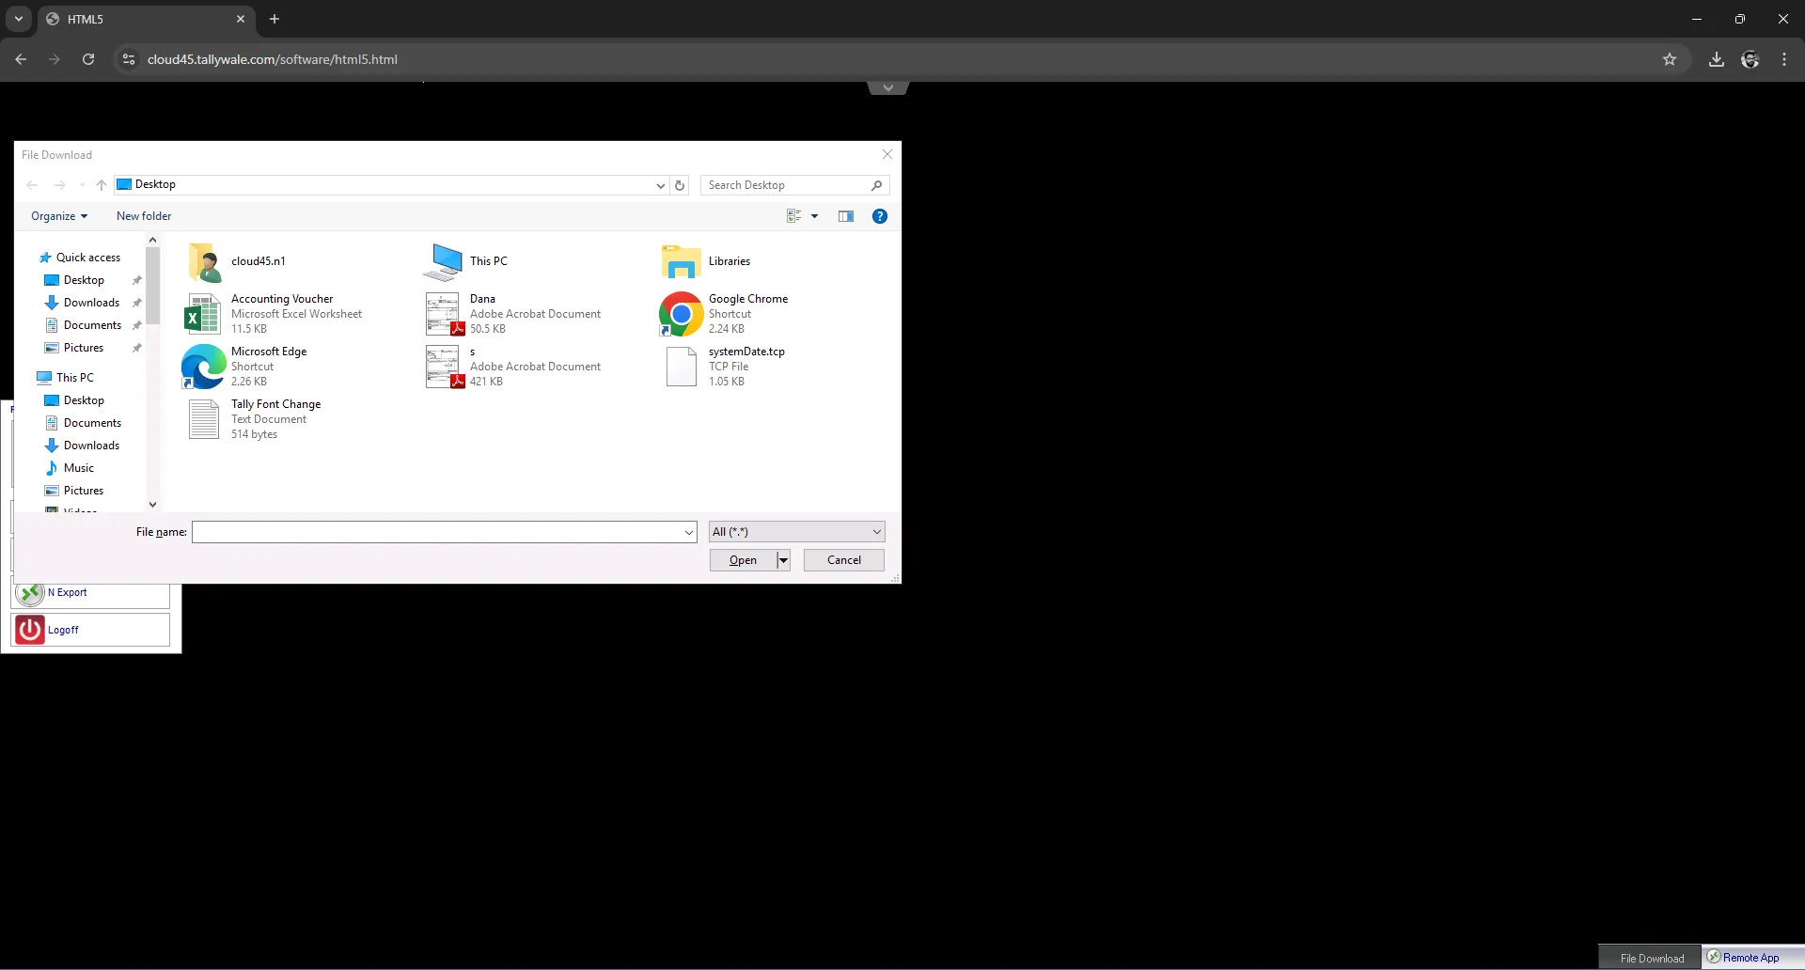Screen dimensions: 1805x970
Task: Open the file type filter dropdown
Action: pyautogui.click(x=795, y=532)
